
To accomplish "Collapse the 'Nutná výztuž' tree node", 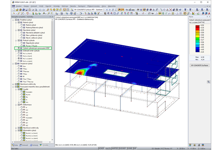I will pos(16,22).
